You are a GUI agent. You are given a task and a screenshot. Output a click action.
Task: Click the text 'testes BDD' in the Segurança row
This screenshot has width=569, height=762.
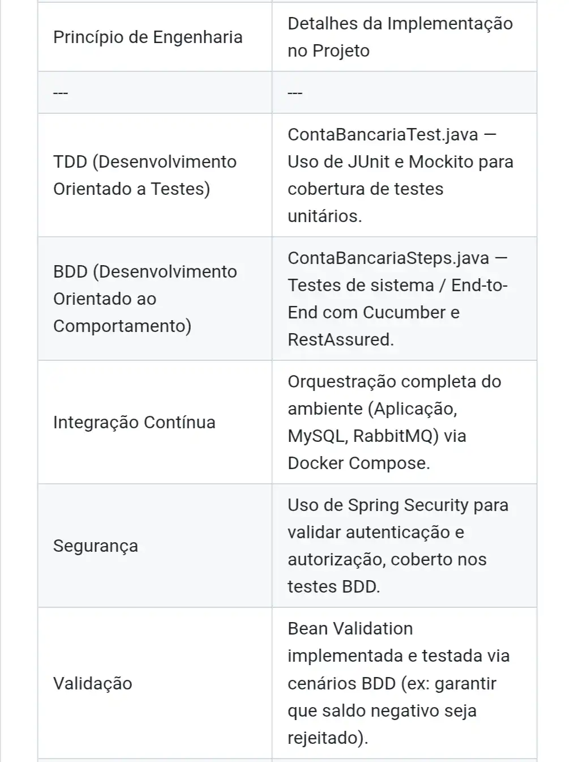pos(333,587)
